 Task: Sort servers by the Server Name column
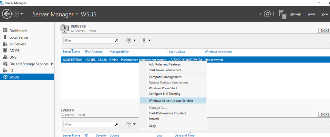point(71,52)
